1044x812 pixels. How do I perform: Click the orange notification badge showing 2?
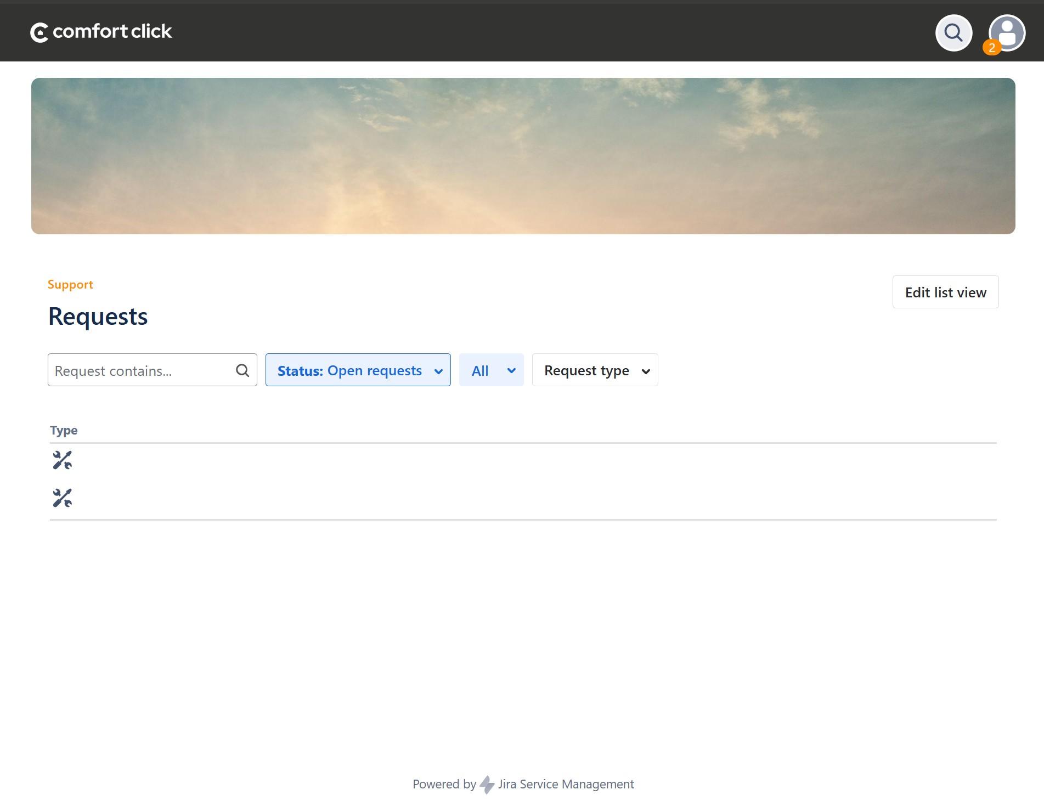[991, 48]
